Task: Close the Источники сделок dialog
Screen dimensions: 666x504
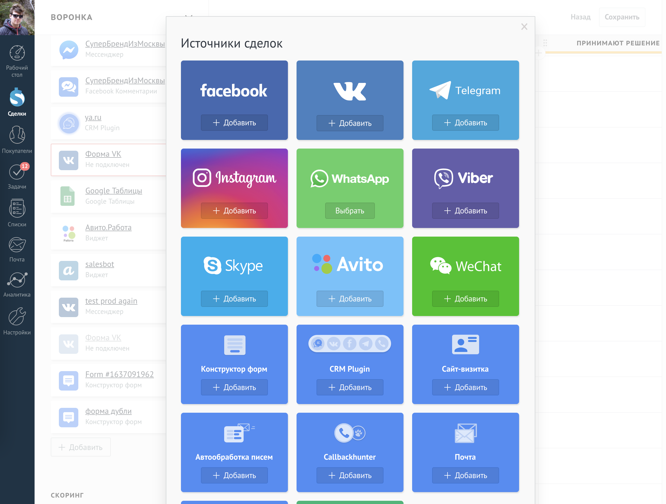Action: (x=524, y=27)
